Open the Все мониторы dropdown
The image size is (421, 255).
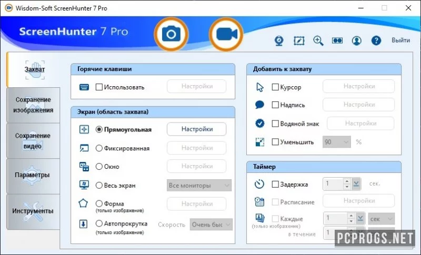point(199,185)
